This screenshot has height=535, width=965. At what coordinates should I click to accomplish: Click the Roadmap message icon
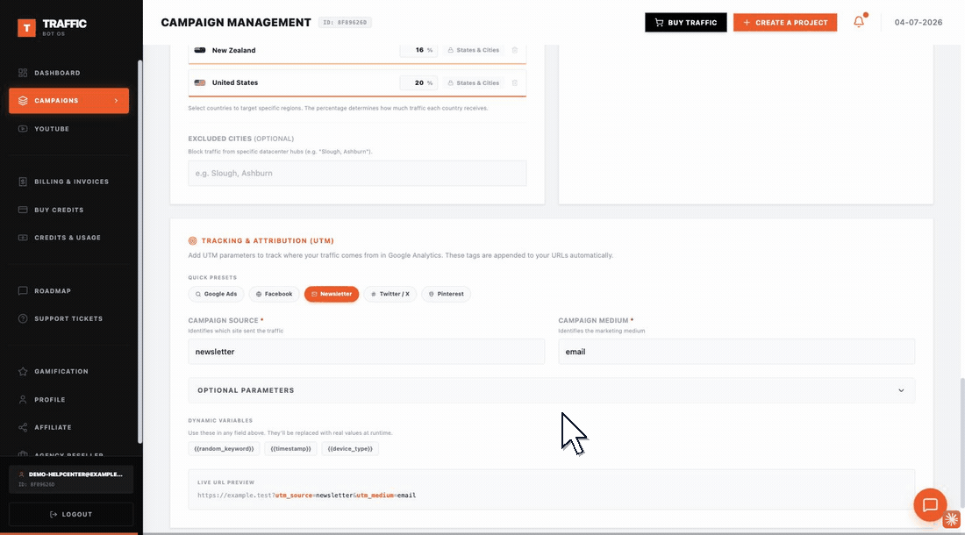(23, 291)
